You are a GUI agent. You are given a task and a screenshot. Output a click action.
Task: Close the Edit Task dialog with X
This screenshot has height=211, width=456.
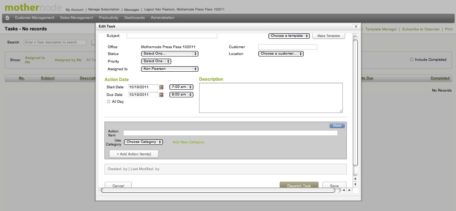point(356,26)
